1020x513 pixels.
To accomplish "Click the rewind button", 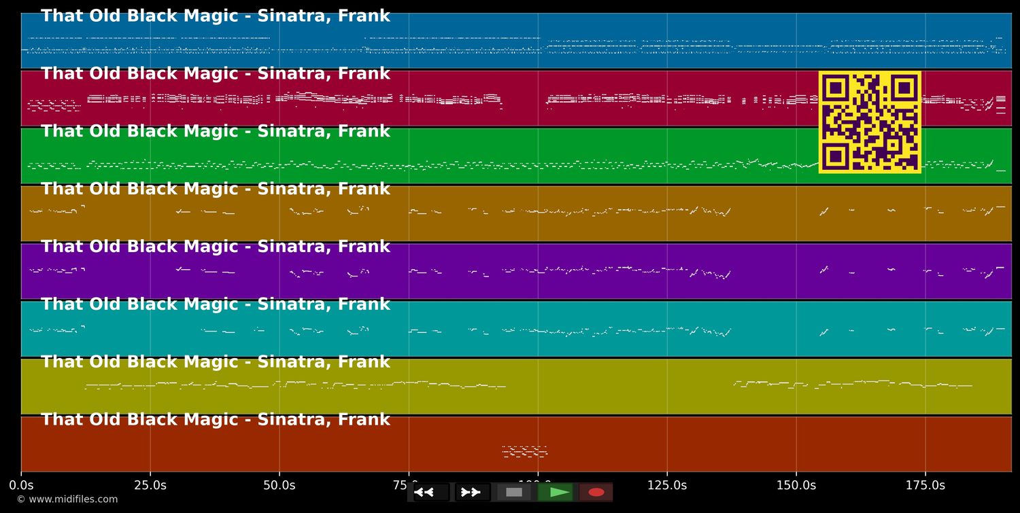I will [431, 492].
